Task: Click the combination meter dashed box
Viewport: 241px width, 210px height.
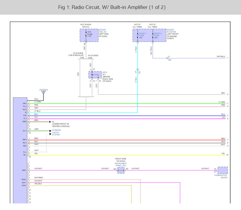Action: [x=223, y=170]
